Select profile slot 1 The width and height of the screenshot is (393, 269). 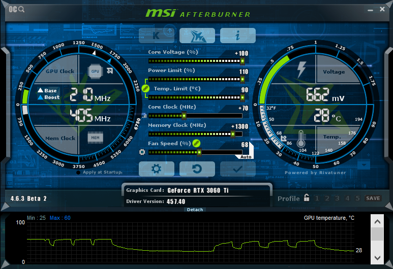click(317, 198)
